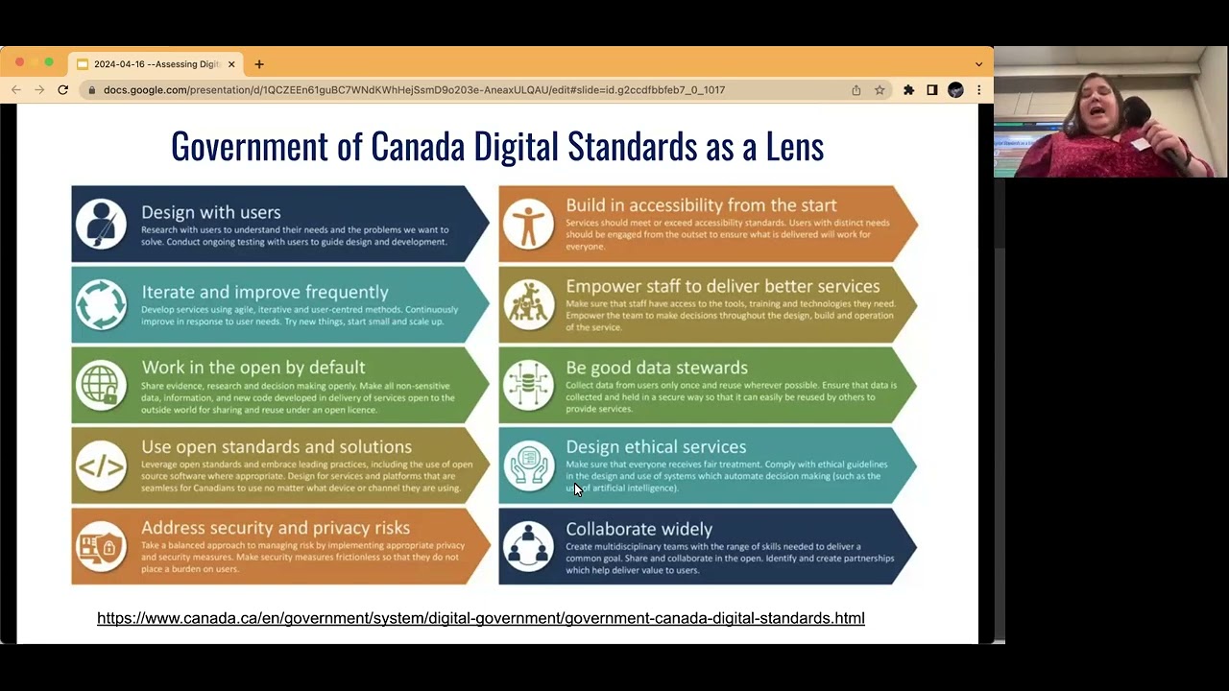Click the share icon in address bar
This screenshot has height=691, width=1229.
click(856, 90)
